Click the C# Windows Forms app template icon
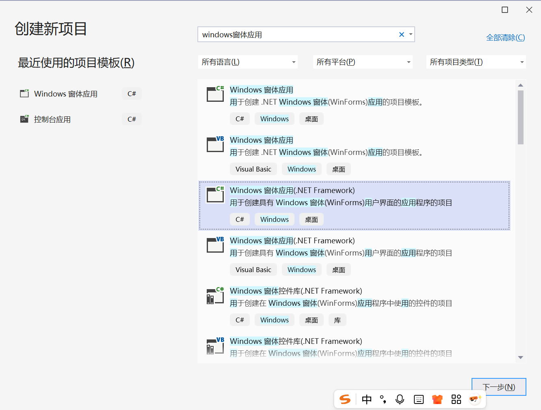This screenshot has height=410, width=541. 215,94
